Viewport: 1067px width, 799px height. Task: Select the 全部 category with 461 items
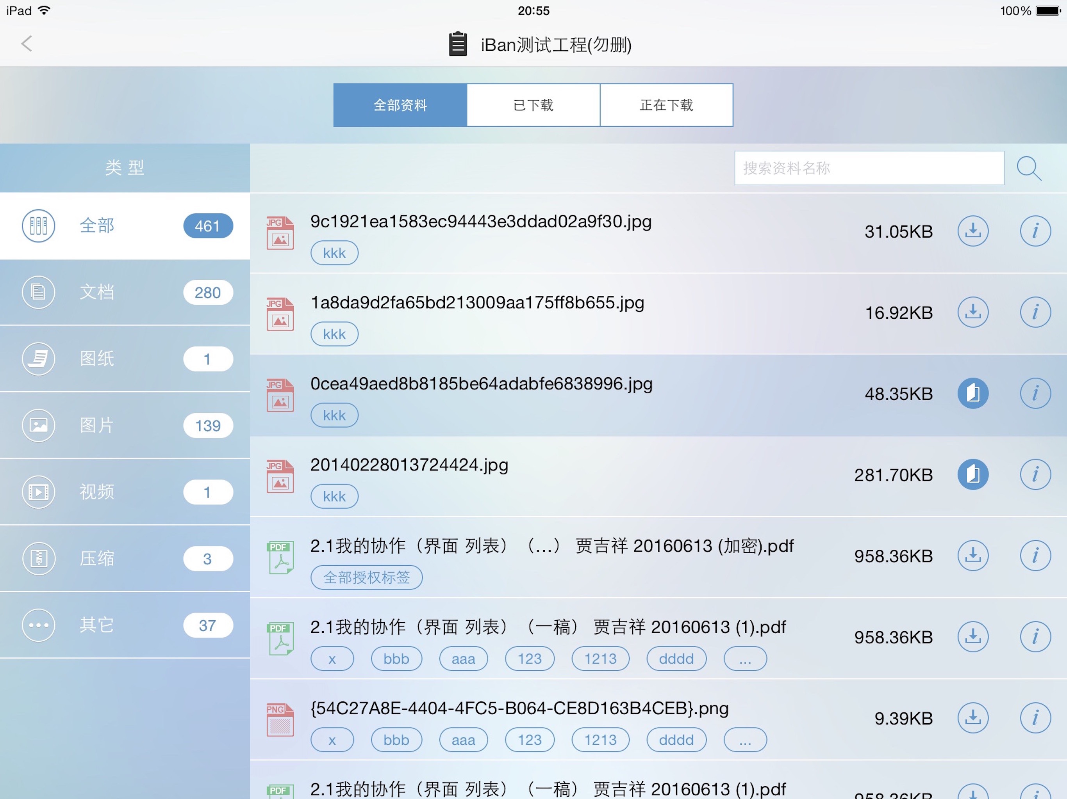tap(125, 225)
